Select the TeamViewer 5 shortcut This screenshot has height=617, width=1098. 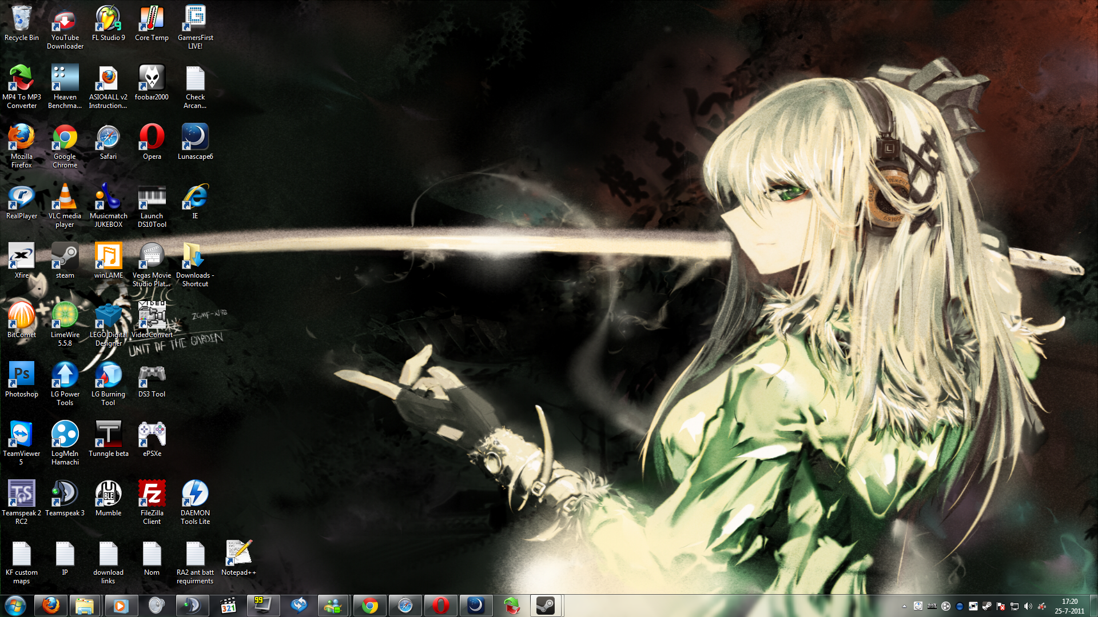point(22,444)
